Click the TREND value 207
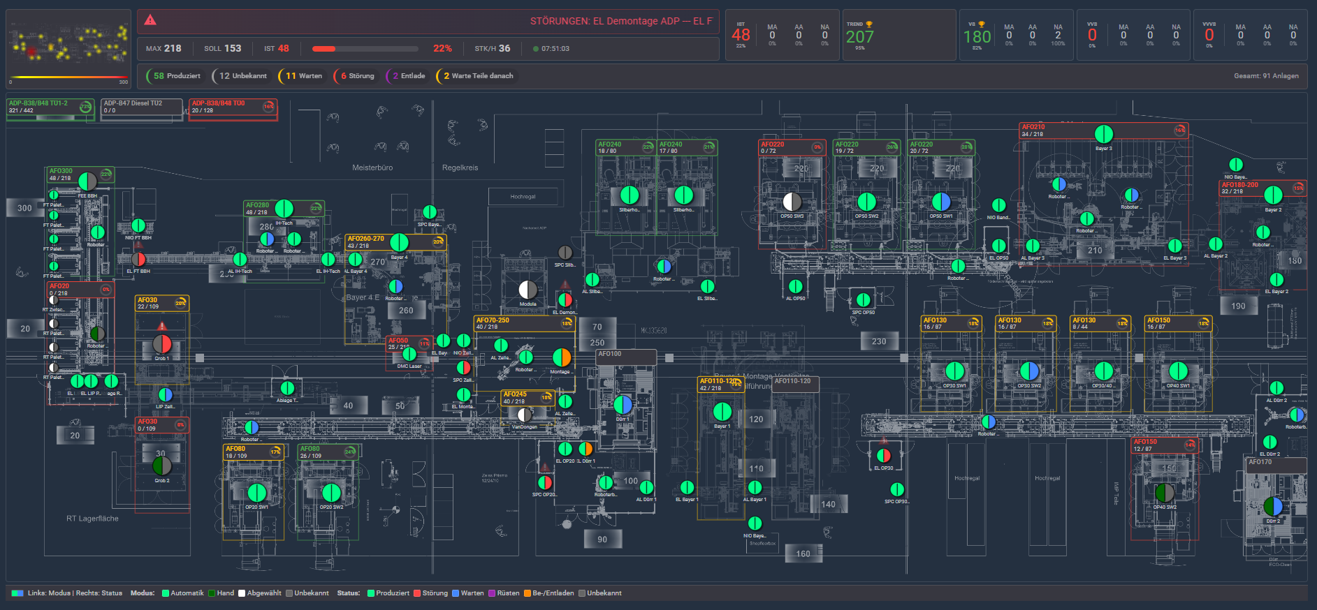Image resolution: width=1317 pixels, height=610 pixels. point(860,37)
